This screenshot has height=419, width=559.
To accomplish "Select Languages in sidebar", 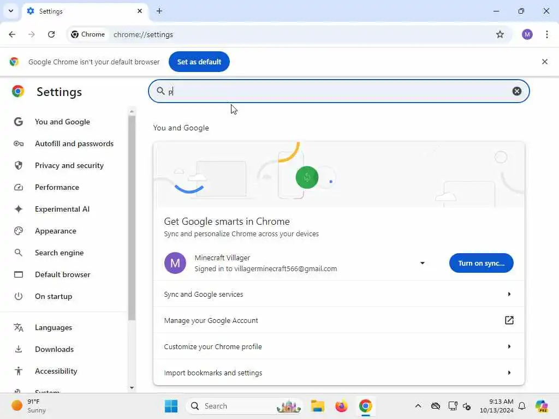I will [x=53, y=327].
